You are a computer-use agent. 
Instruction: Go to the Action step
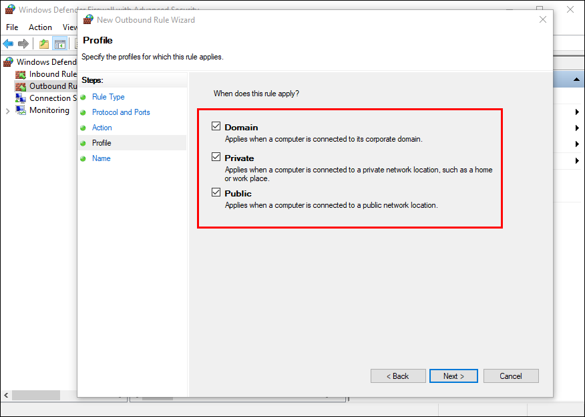[102, 127]
